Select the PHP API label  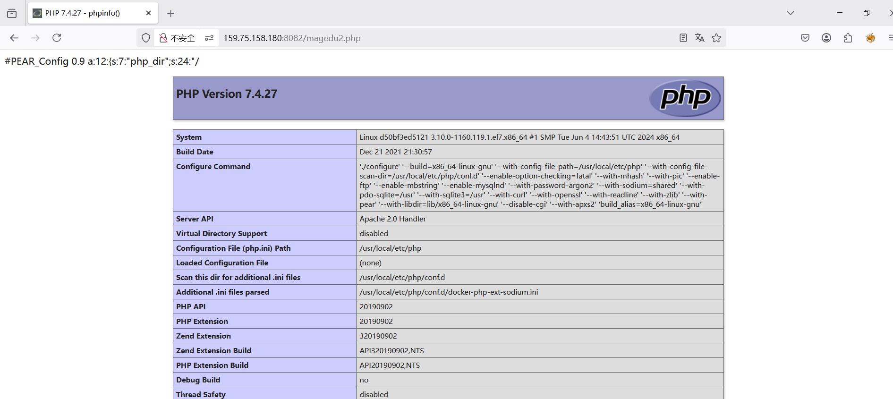(x=191, y=307)
